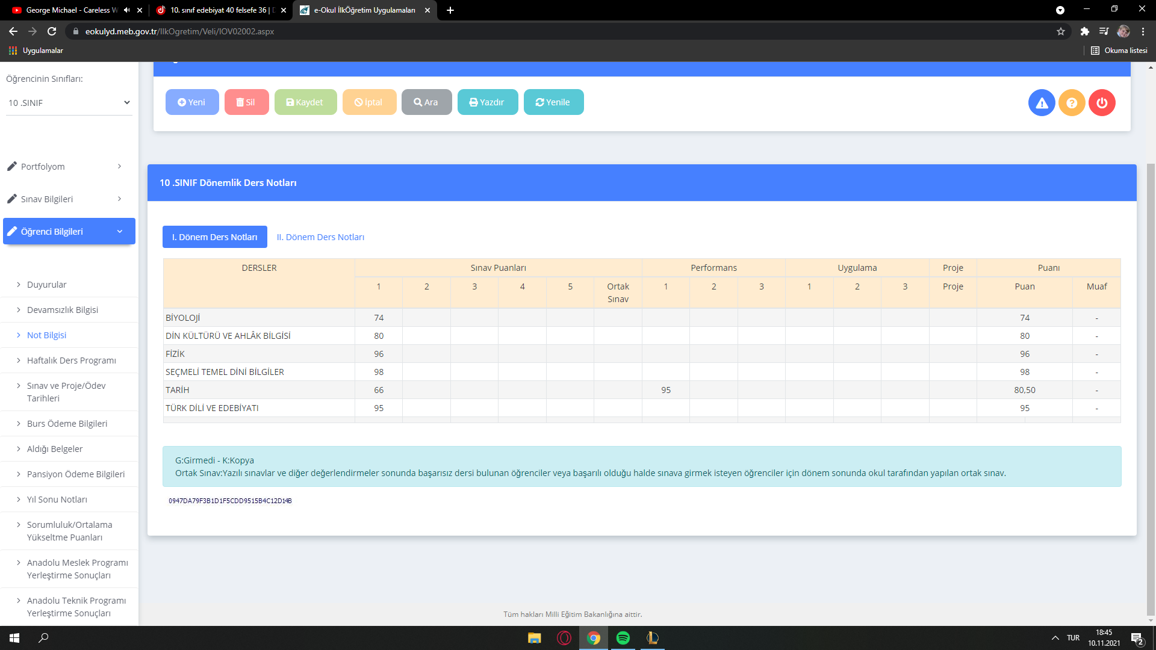Click the Pencil icon beside Sınav Bilgileri

click(12, 199)
